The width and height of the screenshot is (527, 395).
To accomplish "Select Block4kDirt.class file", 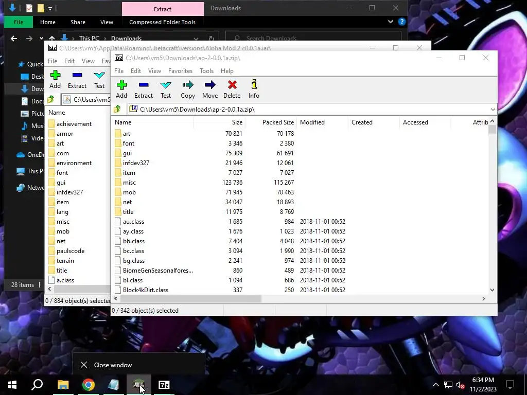I will (x=146, y=290).
